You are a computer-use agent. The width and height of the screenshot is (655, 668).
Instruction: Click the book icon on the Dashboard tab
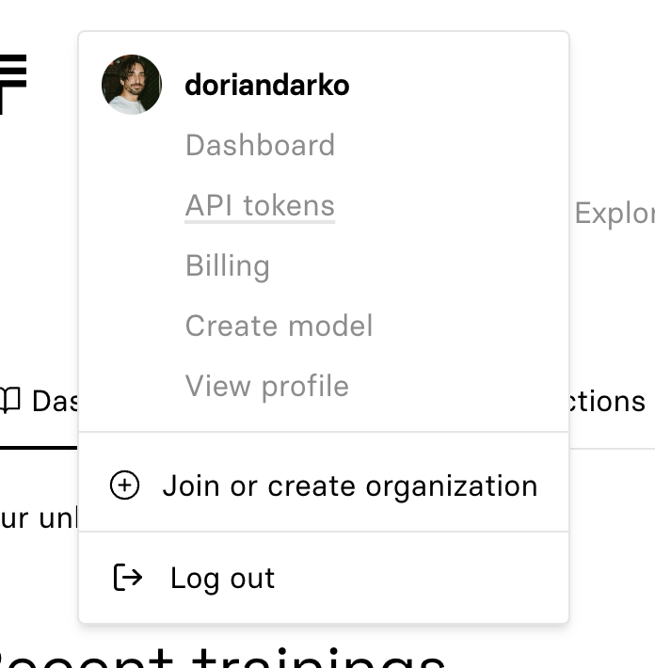(x=9, y=401)
